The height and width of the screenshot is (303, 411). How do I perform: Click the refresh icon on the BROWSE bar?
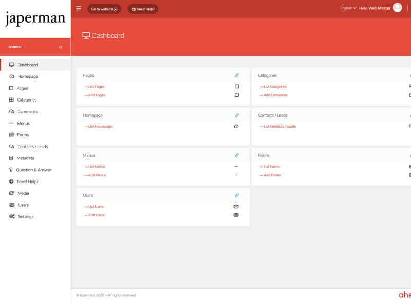pyautogui.click(x=61, y=46)
